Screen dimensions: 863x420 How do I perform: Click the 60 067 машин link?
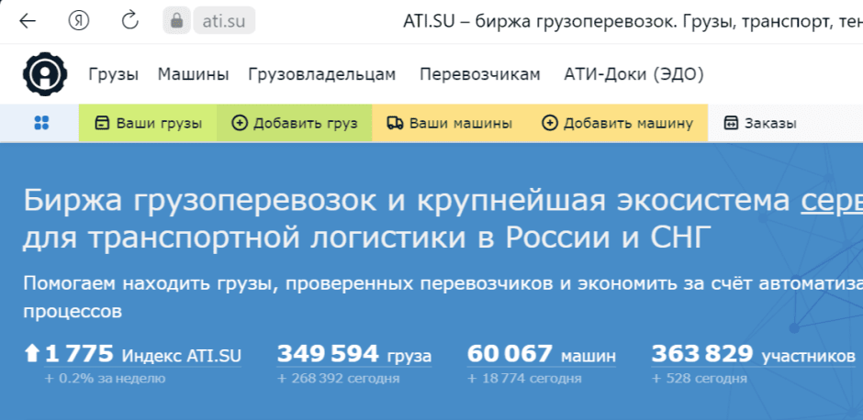point(542,355)
